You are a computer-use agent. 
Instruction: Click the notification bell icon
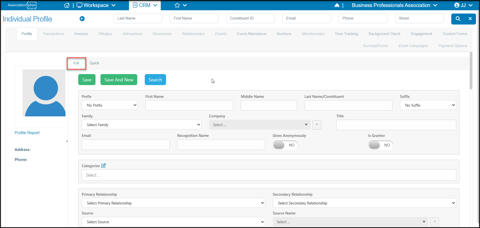(x=337, y=5)
